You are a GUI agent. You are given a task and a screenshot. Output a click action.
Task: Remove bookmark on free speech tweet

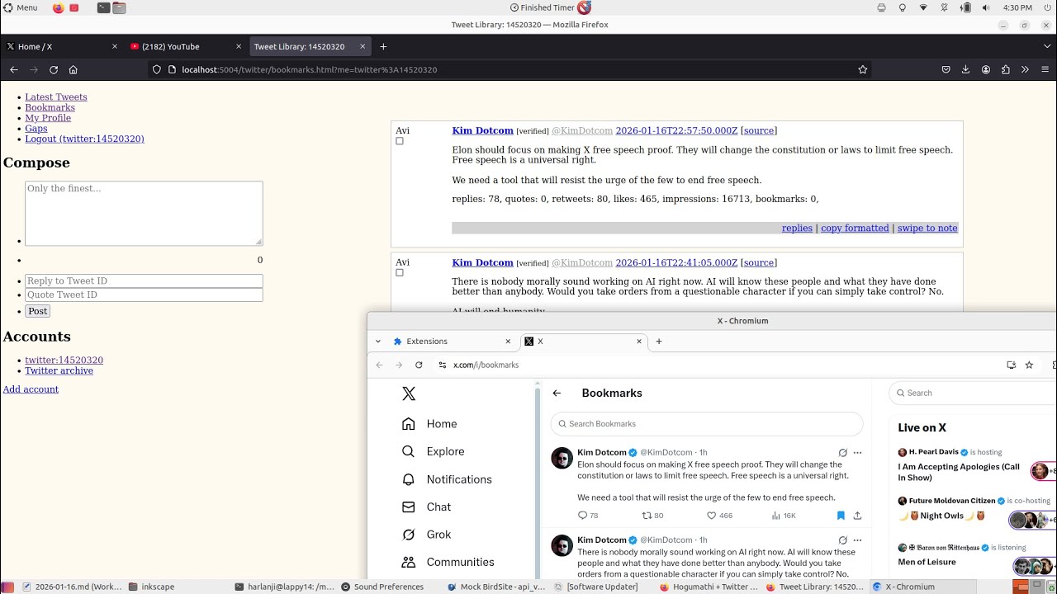tap(841, 516)
